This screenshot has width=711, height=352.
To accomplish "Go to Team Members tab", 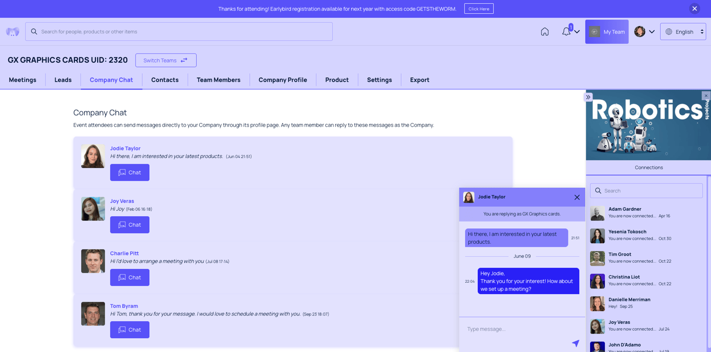I will point(219,80).
